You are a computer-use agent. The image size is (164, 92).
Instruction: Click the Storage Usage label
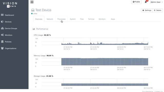(x=39, y=76)
